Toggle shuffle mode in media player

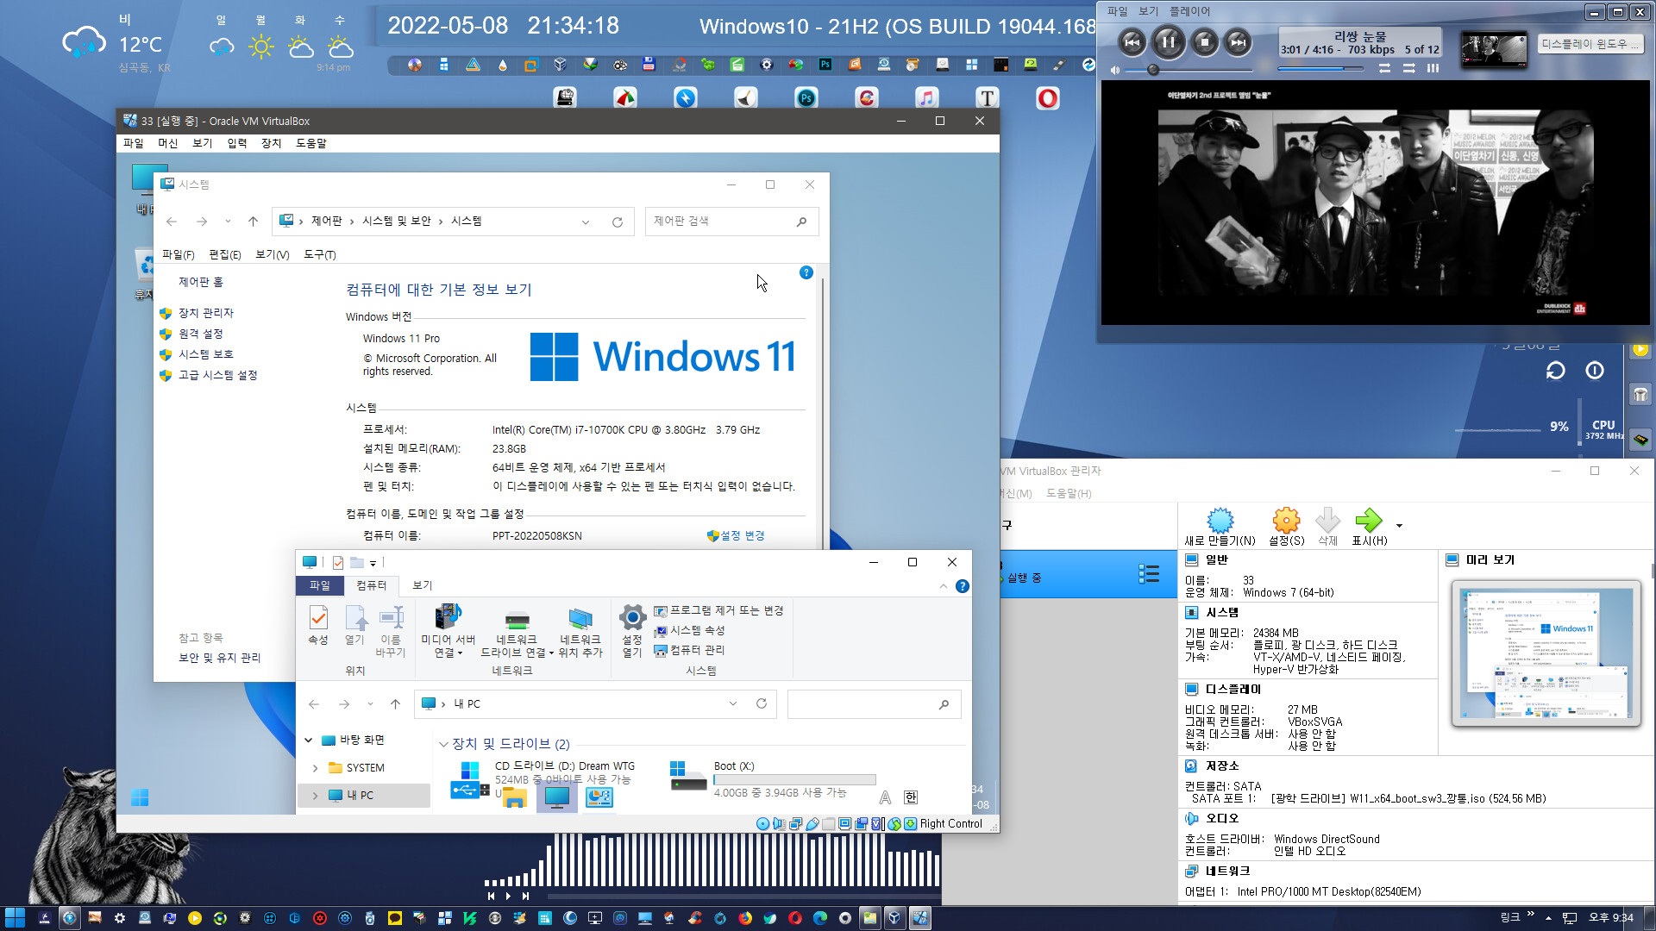[1409, 68]
